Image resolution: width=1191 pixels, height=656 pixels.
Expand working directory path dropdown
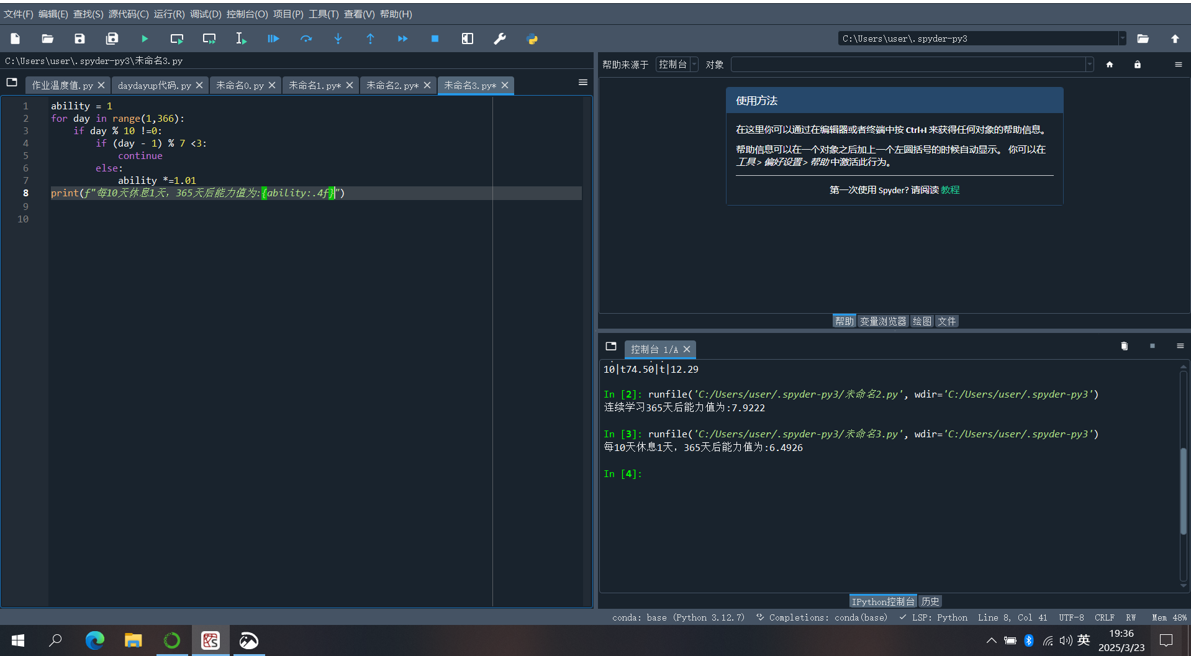(1122, 39)
